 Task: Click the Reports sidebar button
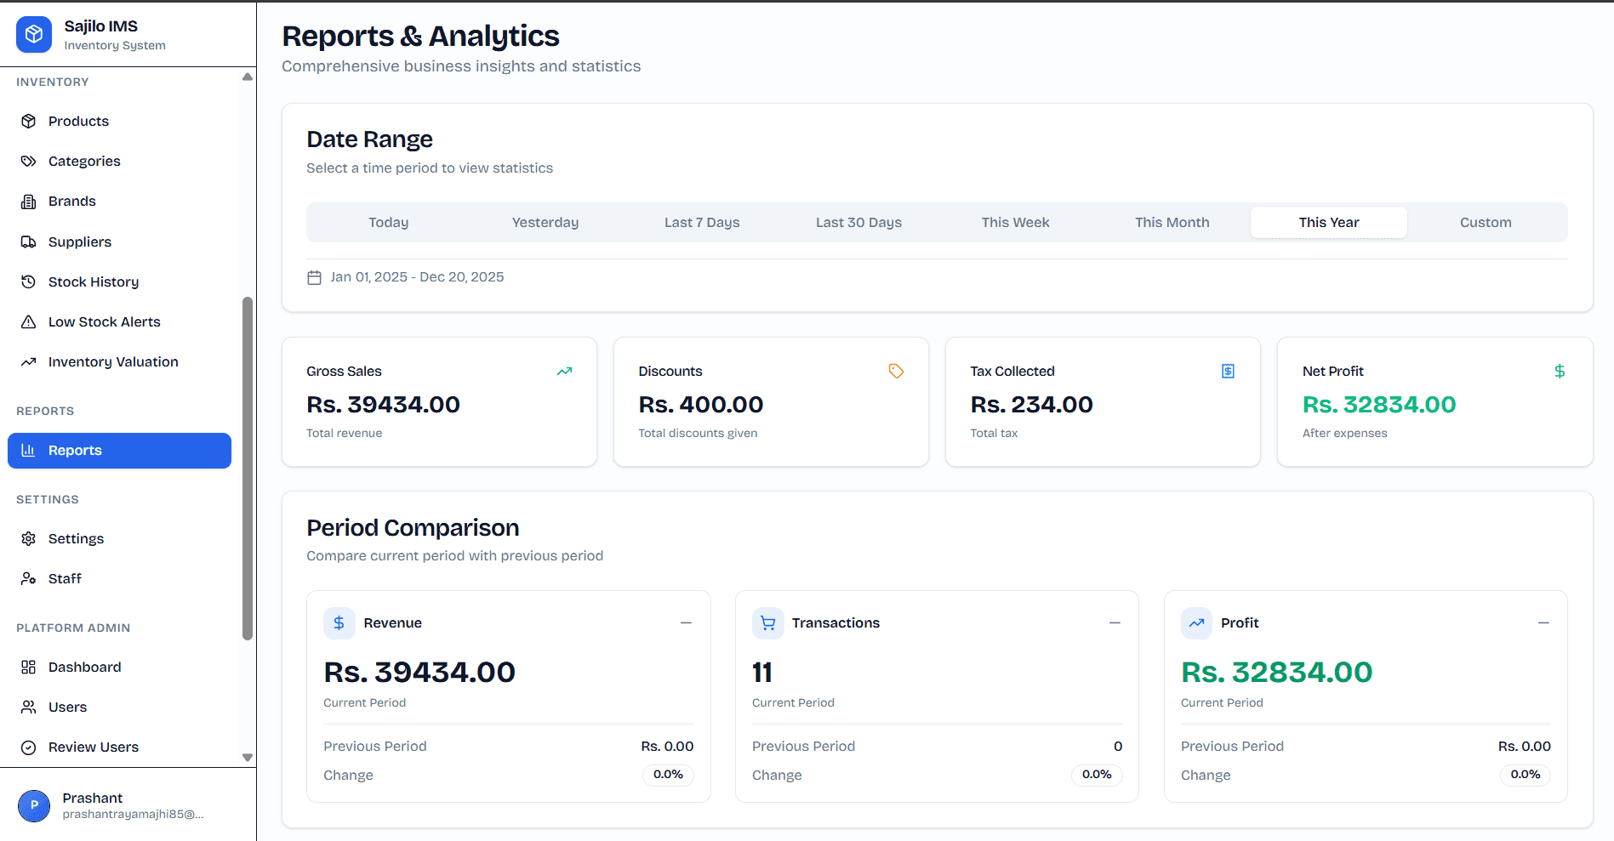click(x=119, y=450)
